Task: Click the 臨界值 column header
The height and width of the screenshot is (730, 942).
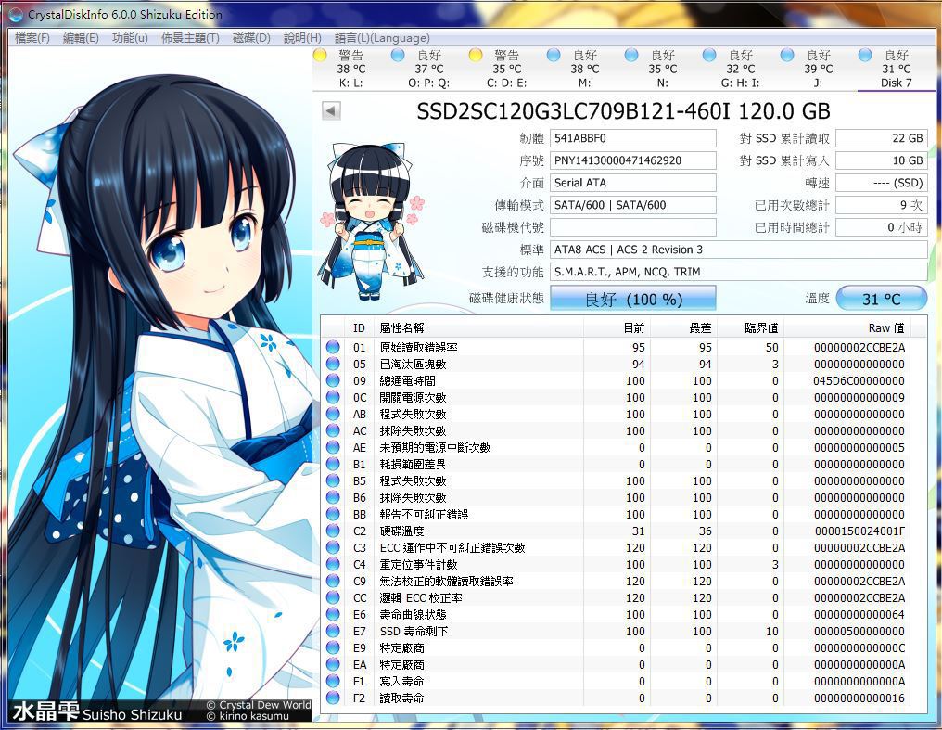Action: (750, 327)
